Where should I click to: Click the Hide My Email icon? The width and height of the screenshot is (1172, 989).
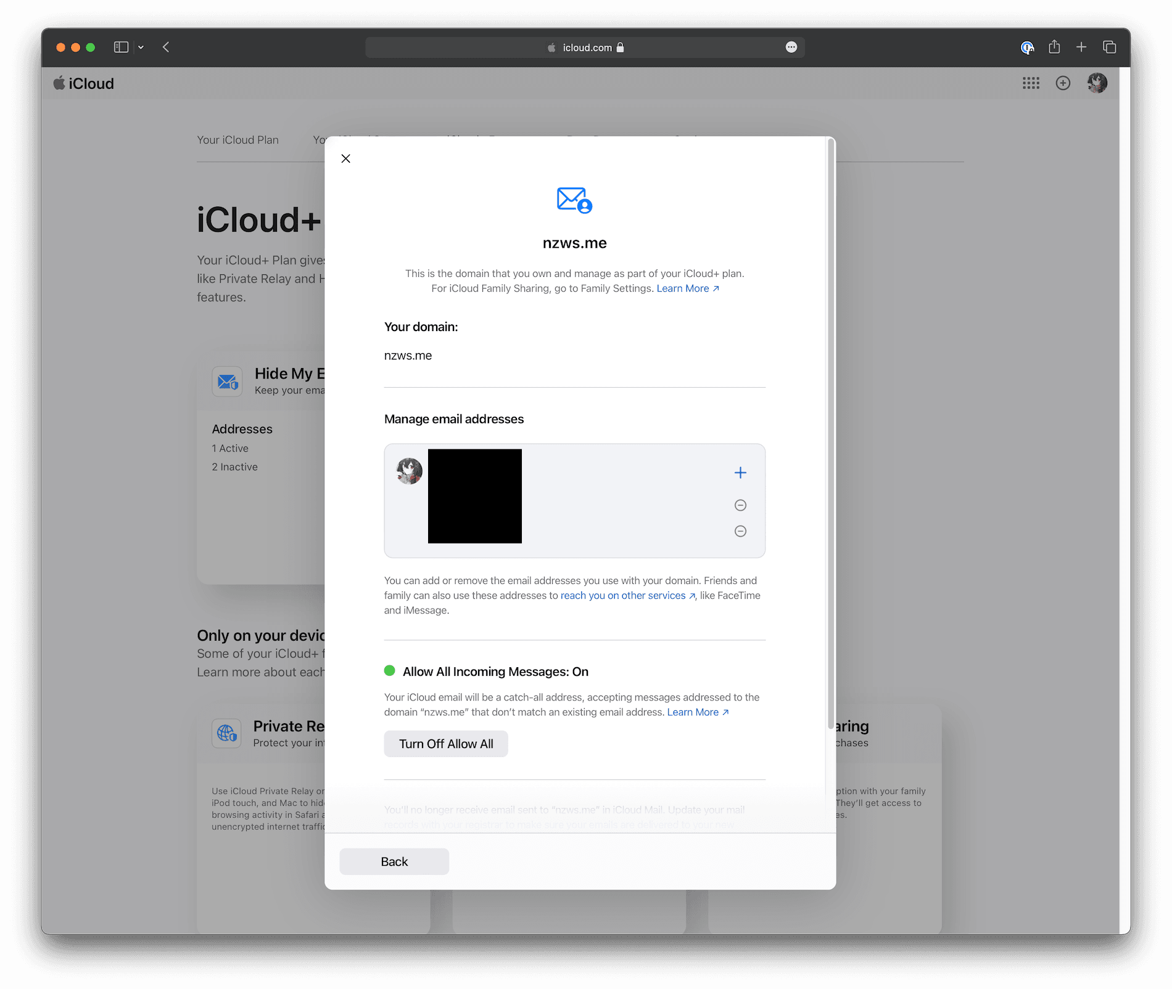point(227,382)
